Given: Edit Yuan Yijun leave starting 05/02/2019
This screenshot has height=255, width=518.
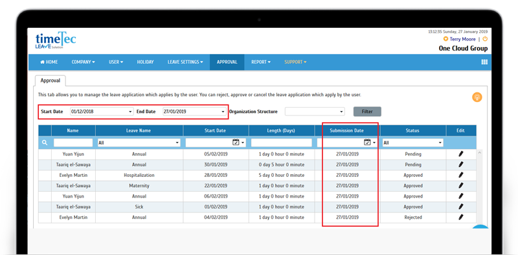Looking at the screenshot, I should click(461, 154).
